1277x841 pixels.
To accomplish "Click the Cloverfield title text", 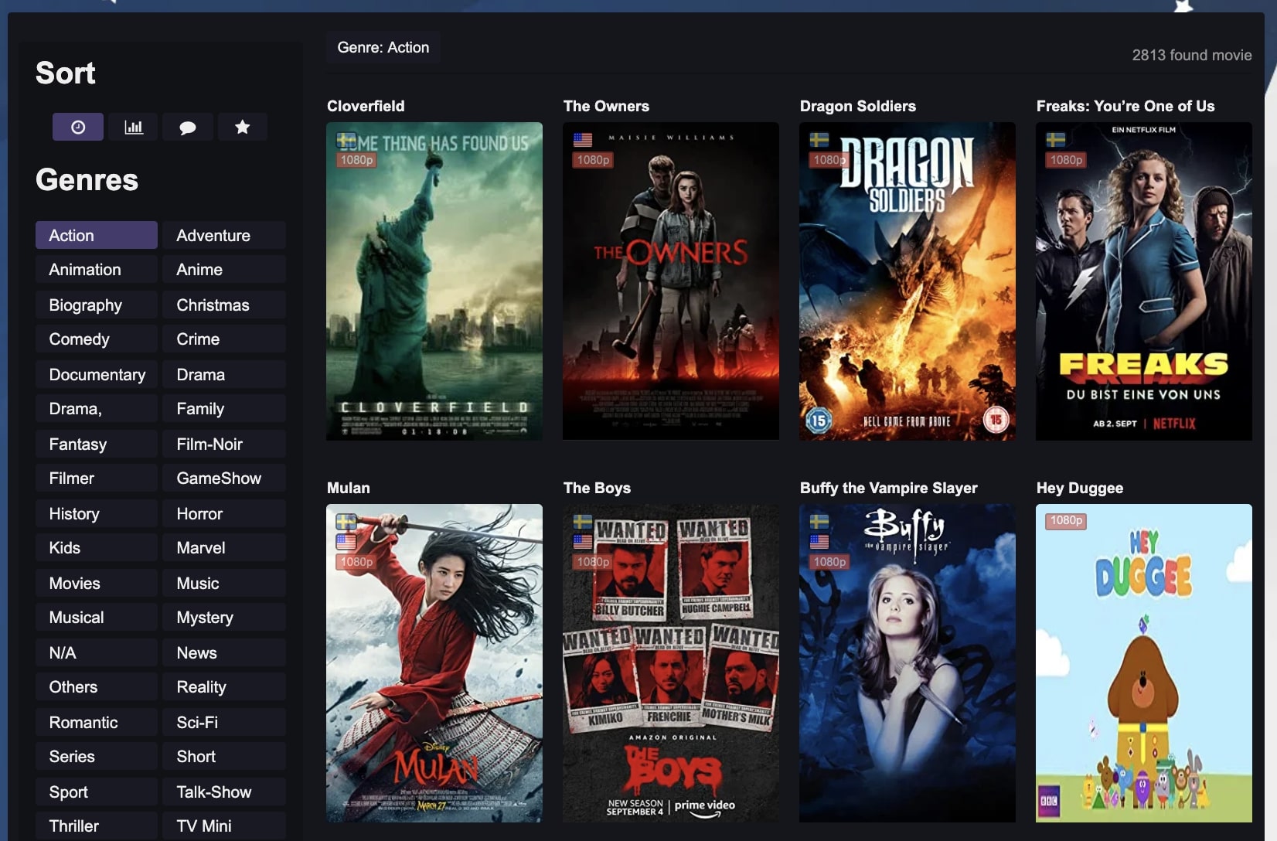I will coord(366,106).
